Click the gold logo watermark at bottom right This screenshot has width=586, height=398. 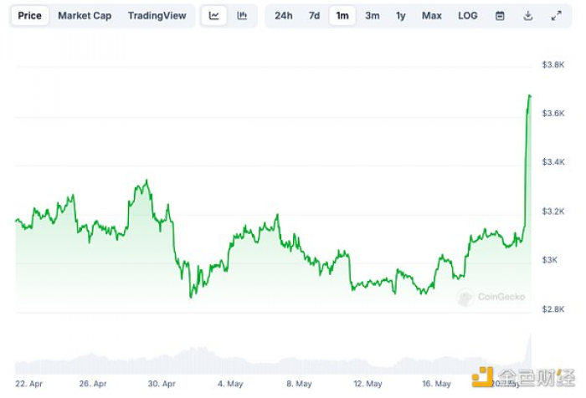coord(523,377)
